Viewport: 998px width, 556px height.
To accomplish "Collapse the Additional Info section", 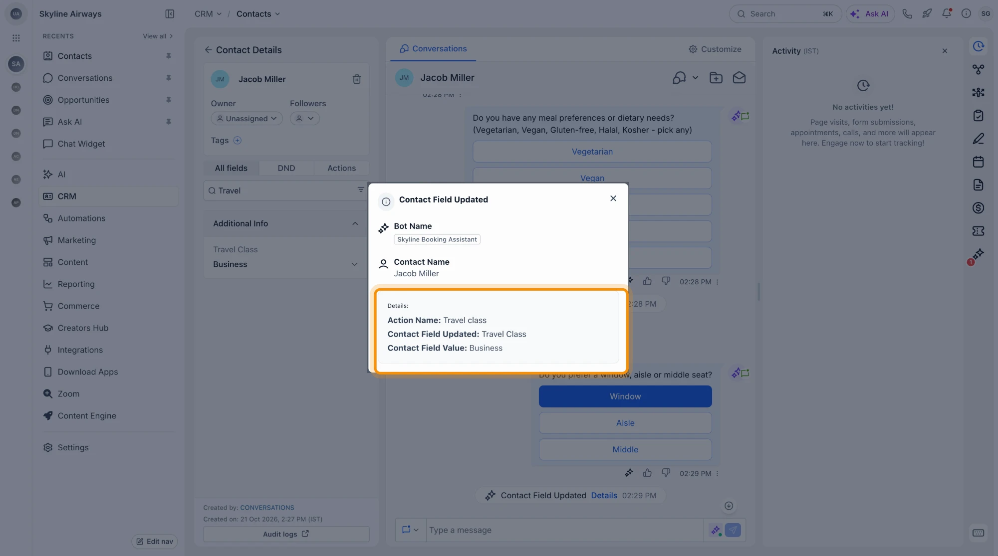I will pyautogui.click(x=355, y=223).
